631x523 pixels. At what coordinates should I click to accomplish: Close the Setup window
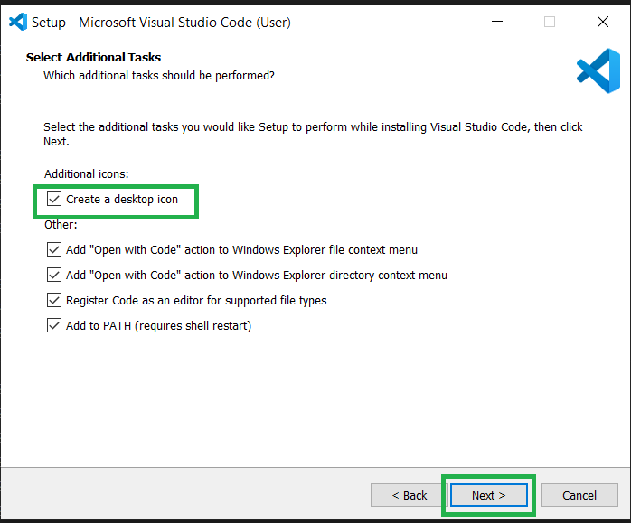pyautogui.click(x=603, y=22)
